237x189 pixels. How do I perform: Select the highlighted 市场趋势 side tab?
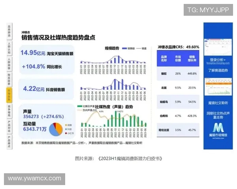[9, 95]
